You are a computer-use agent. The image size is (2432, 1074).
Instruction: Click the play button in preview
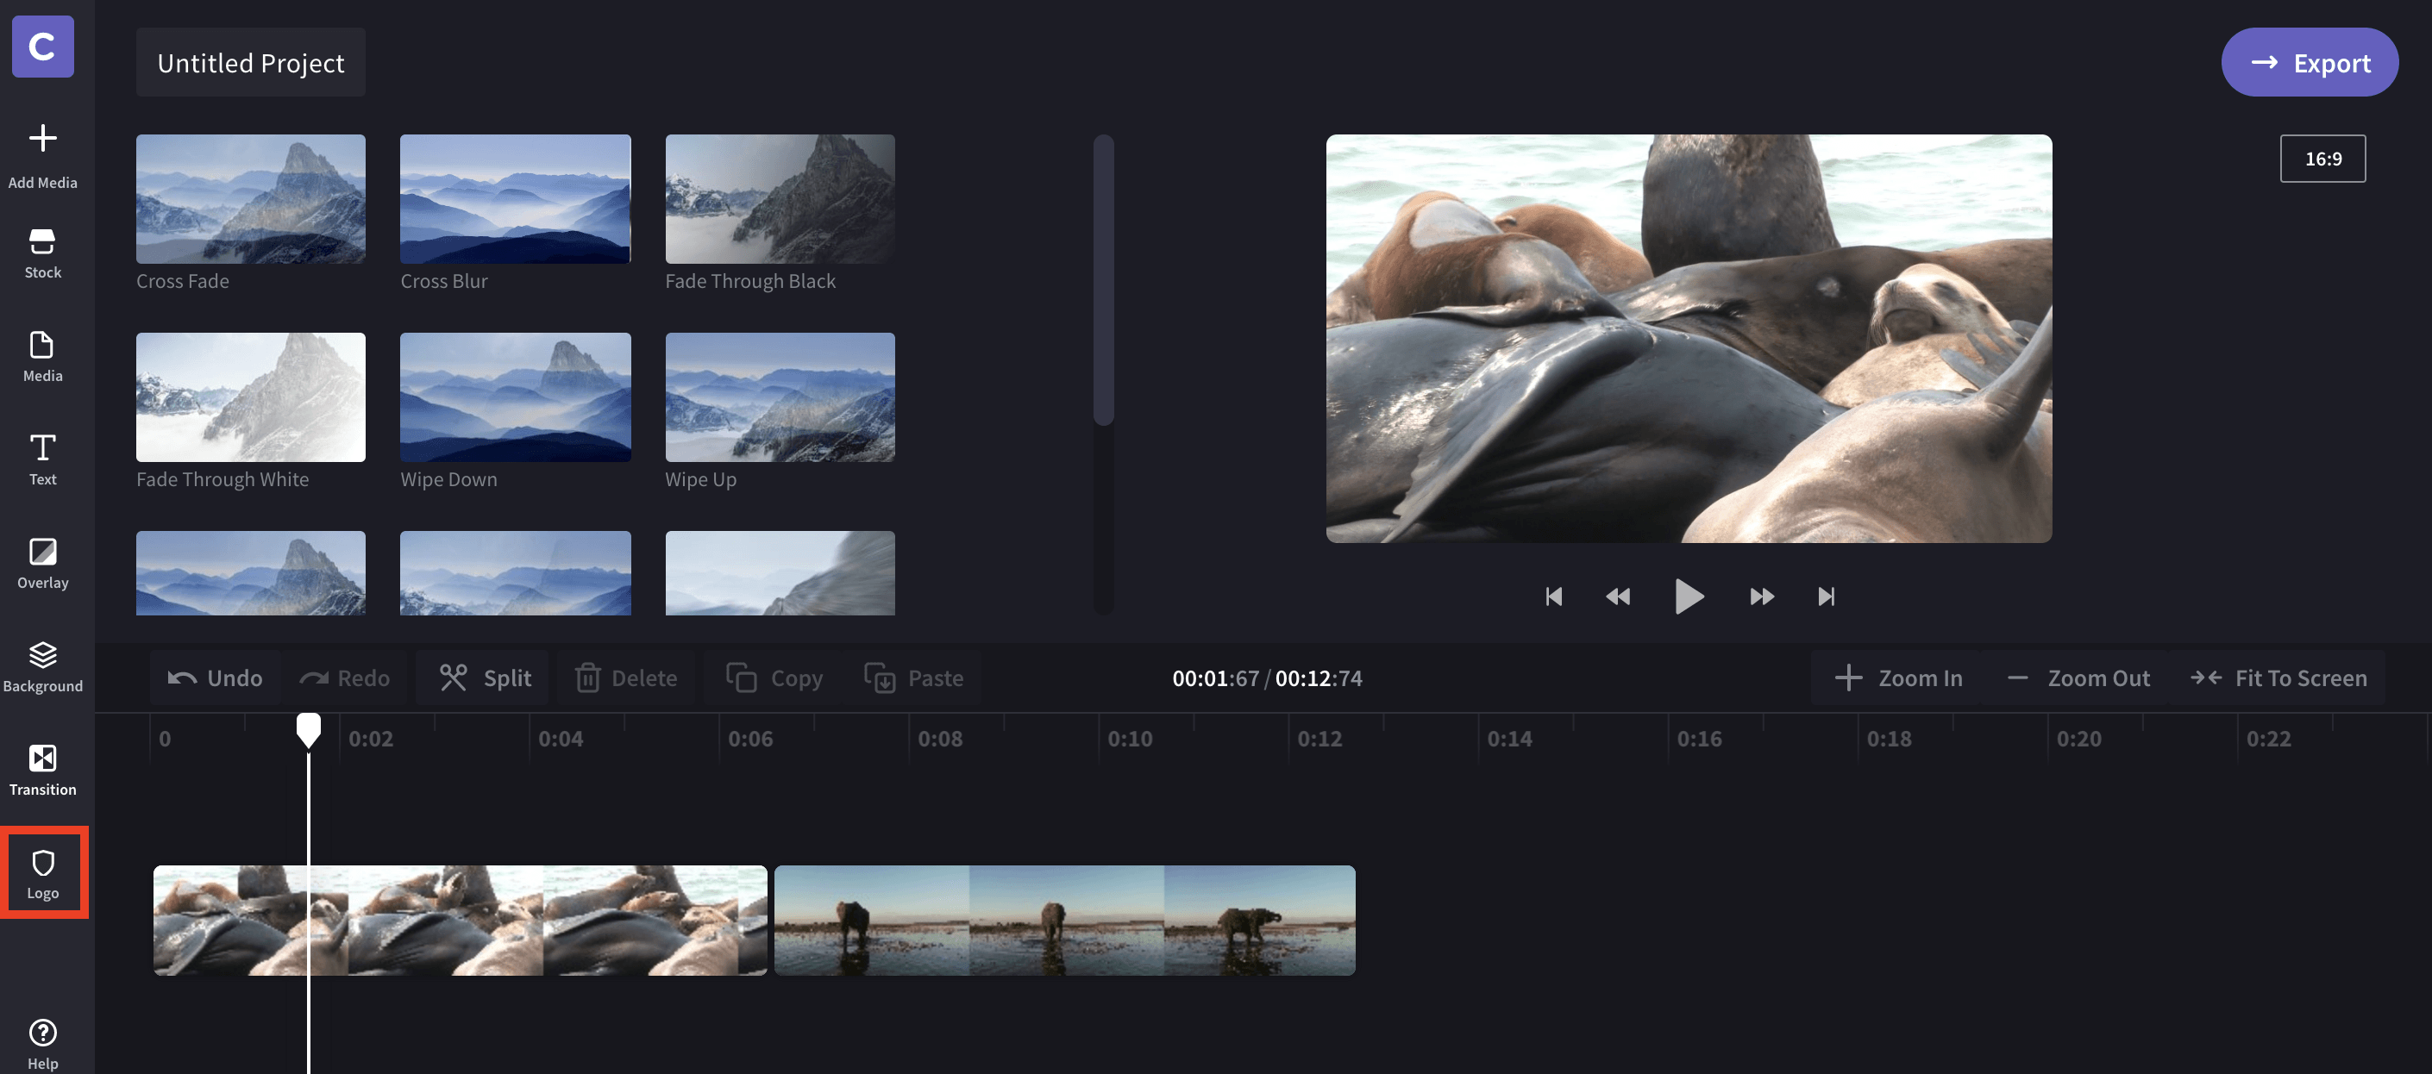coord(1689,594)
